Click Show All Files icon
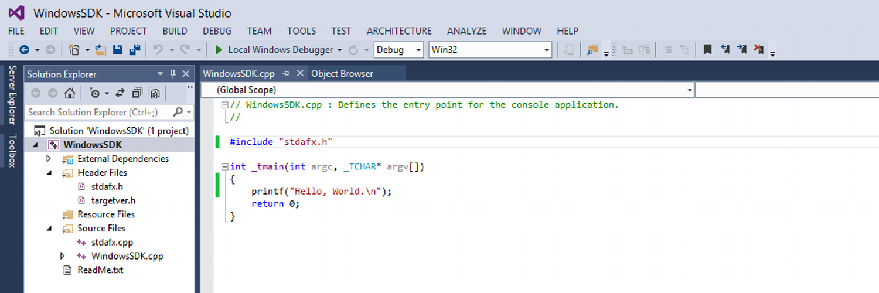This screenshot has height=293, width=879. point(154,93)
